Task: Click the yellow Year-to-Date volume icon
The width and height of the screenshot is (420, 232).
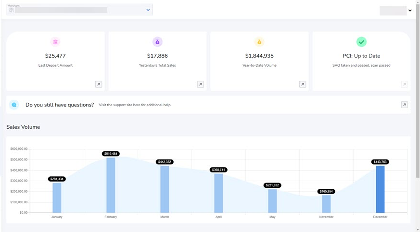Action: coord(259,42)
